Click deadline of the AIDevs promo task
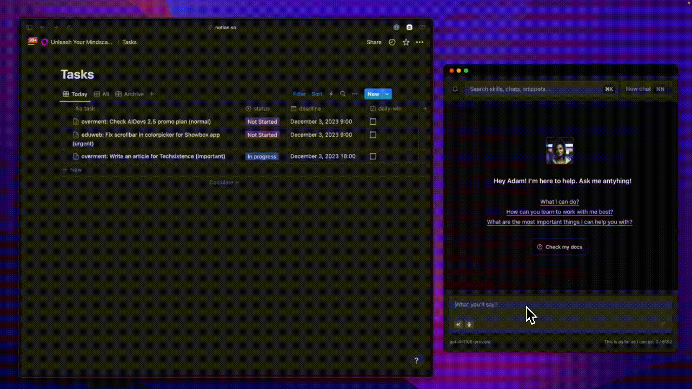 point(321,122)
